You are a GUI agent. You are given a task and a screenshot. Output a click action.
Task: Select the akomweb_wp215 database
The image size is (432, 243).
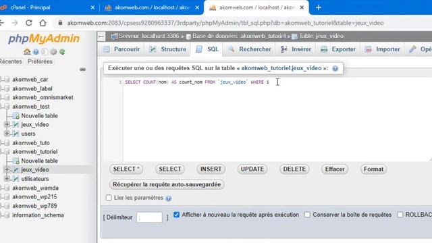point(34,196)
